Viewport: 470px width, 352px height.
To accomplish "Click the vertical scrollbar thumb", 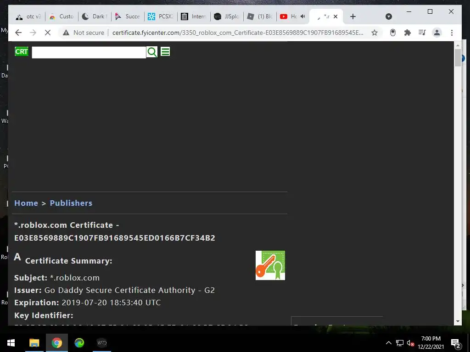I will click(458, 57).
